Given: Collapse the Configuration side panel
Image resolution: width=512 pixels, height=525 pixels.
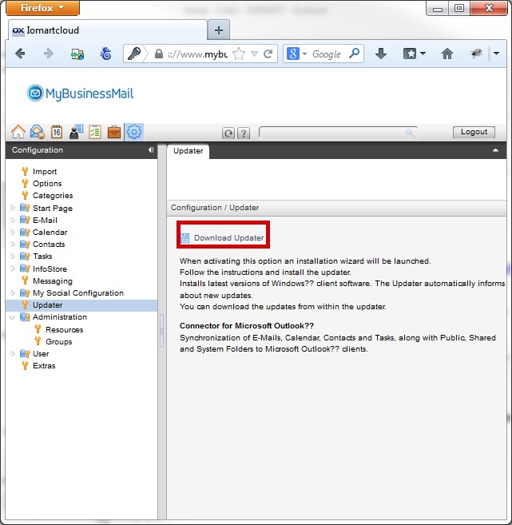Looking at the screenshot, I should tap(151, 150).
